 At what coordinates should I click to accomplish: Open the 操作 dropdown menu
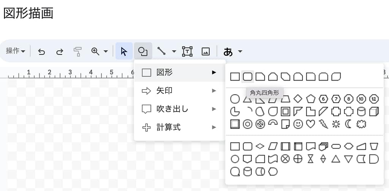16,51
